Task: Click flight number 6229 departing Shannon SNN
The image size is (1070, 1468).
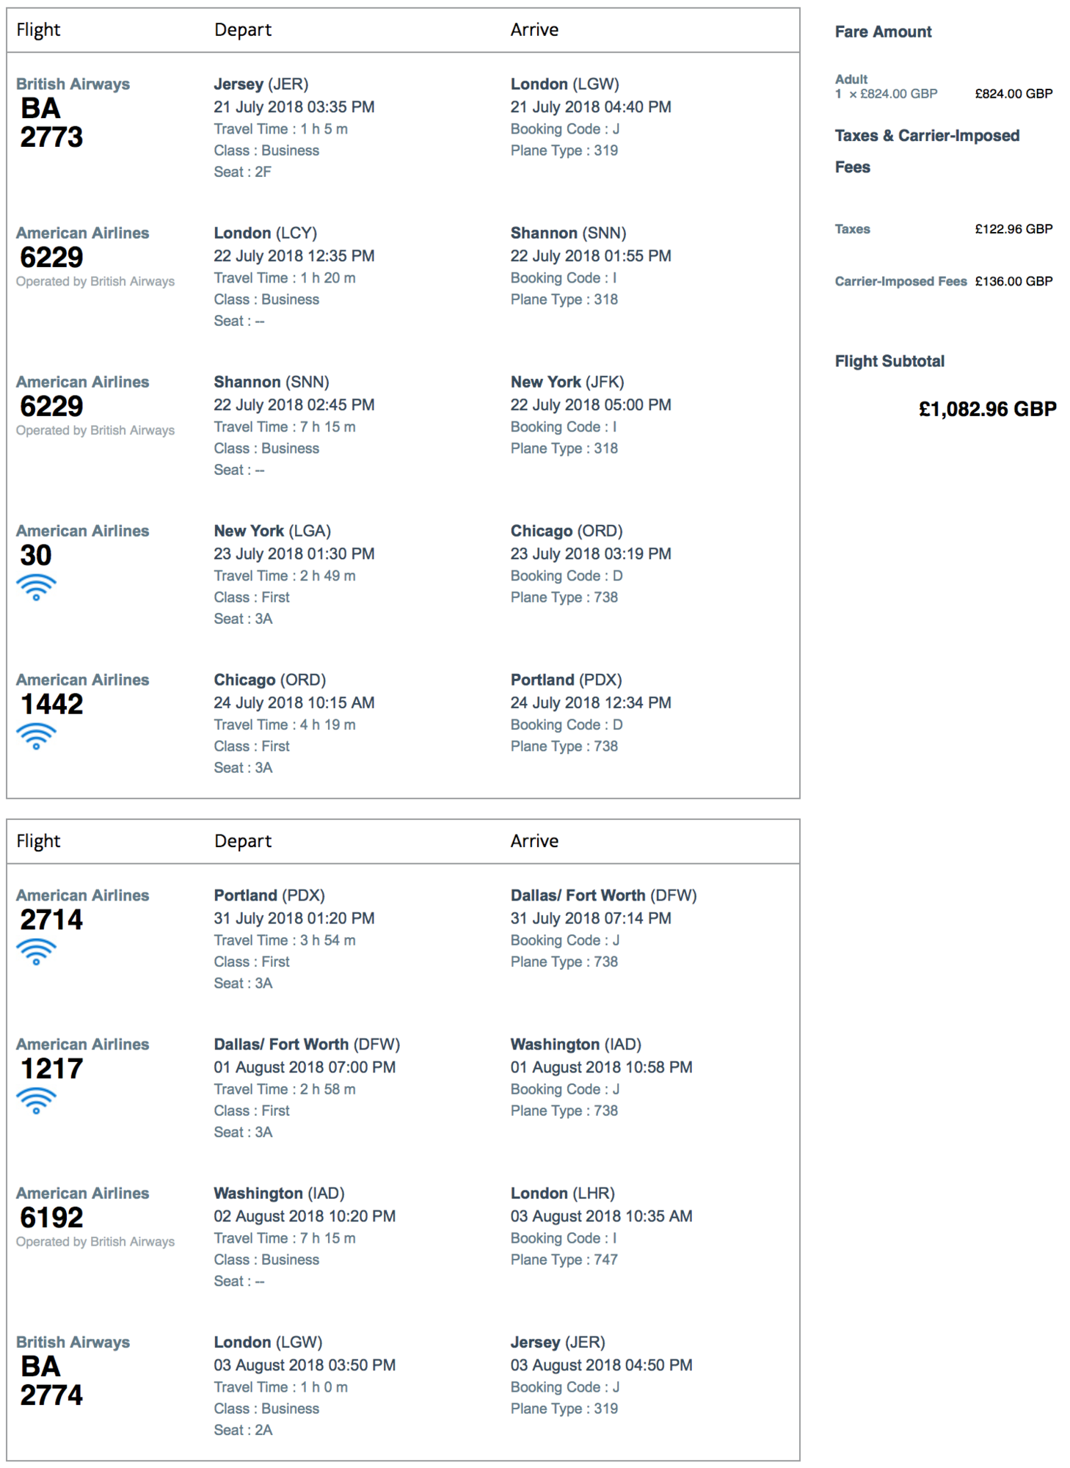Action: pyautogui.click(x=51, y=407)
